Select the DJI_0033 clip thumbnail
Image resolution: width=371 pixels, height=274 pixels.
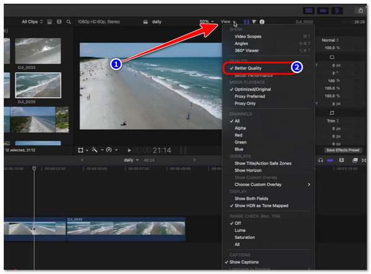point(38,51)
